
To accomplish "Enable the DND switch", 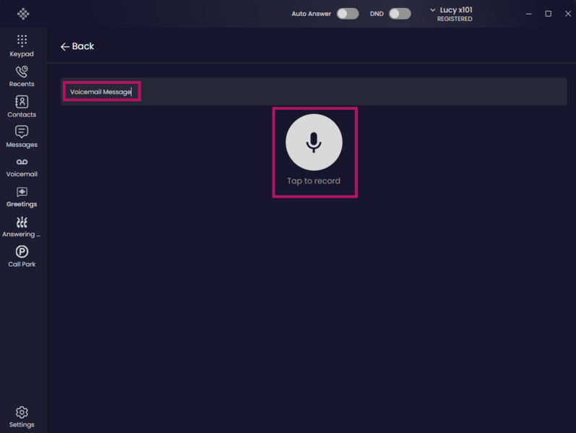I will coord(400,14).
